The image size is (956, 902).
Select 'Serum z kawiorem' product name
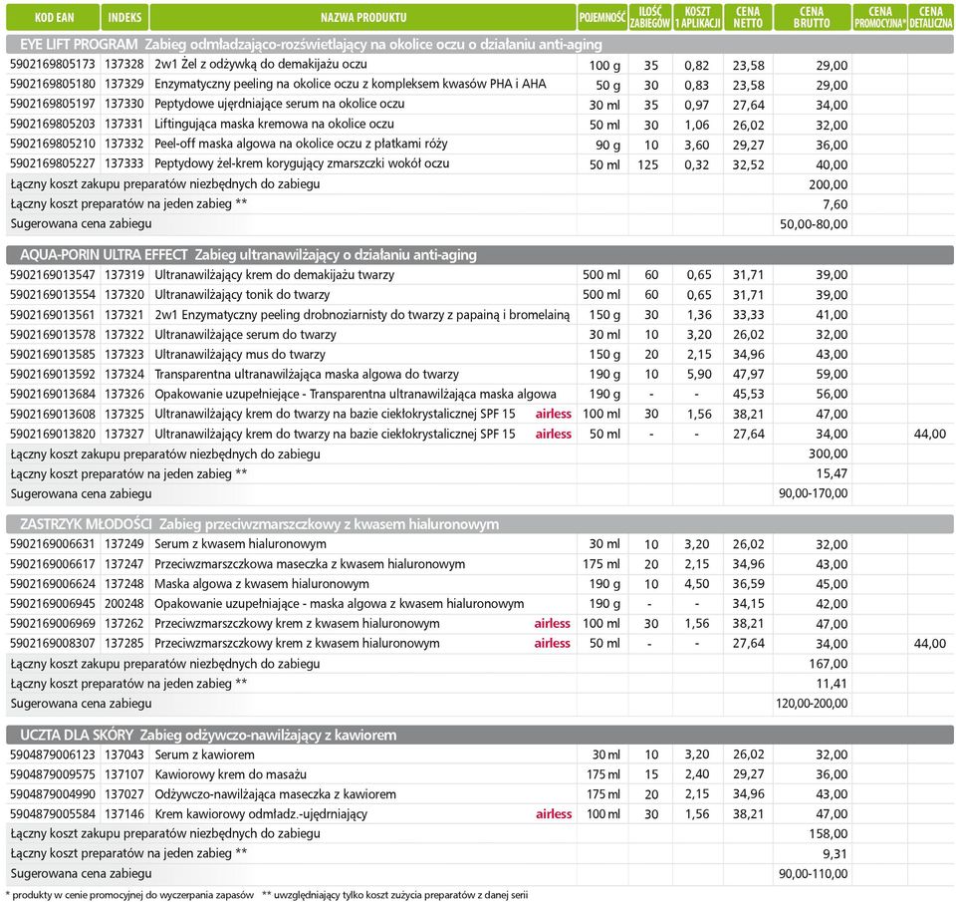click(x=204, y=754)
